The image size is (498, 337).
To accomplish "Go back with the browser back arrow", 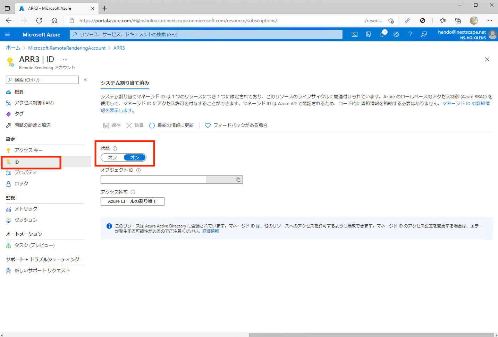I will tap(9, 20).
